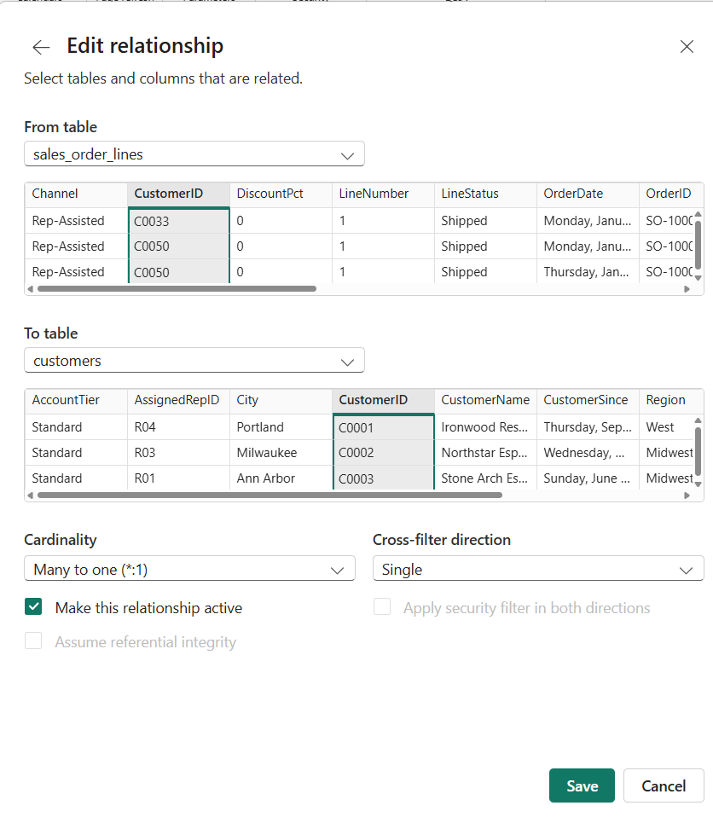Select CustomerID column header in customers table
This screenshot has width=713, height=823.
click(383, 400)
